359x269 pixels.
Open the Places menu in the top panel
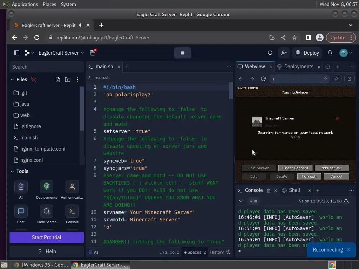click(x=49, y=4)
